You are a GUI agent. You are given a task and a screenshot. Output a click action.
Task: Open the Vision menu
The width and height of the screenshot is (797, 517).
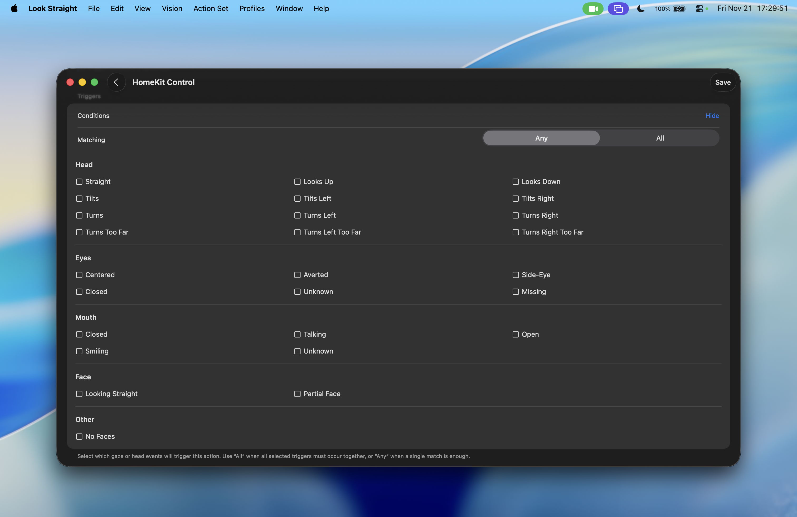pos(172,8)
